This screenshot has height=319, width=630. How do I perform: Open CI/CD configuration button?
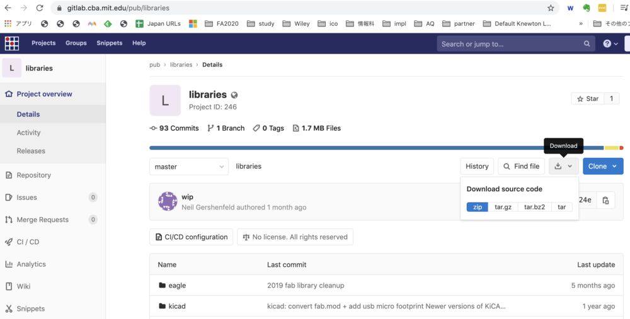[x=192, y=237]
